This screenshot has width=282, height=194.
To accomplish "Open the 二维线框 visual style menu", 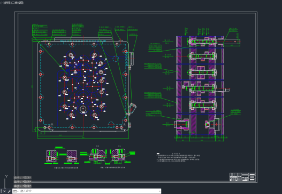I will click(17, 3).
